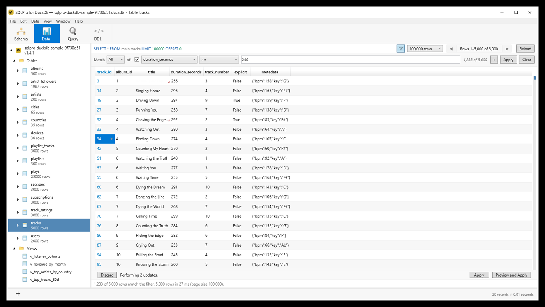Select the users table icon
Image resolution: width=545 pixels, height=307 pixels.
point(25,238)
